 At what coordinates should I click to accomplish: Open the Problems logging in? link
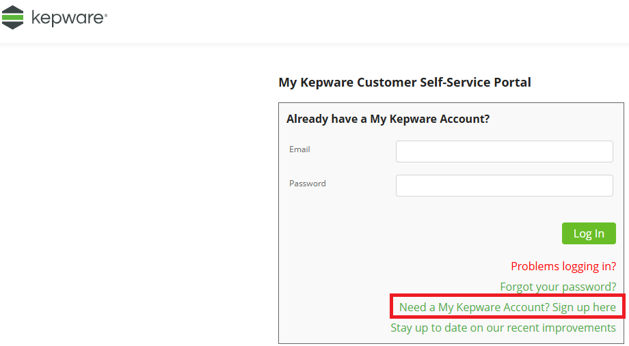(x=563, y=266)
